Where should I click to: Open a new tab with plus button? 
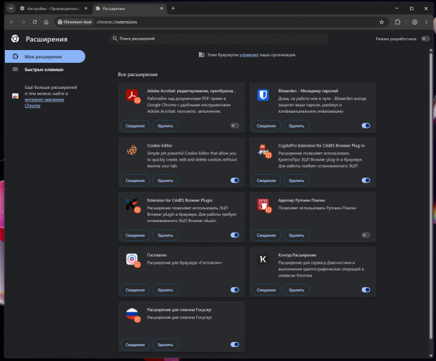pyautogui.click(x=173, y=8)
